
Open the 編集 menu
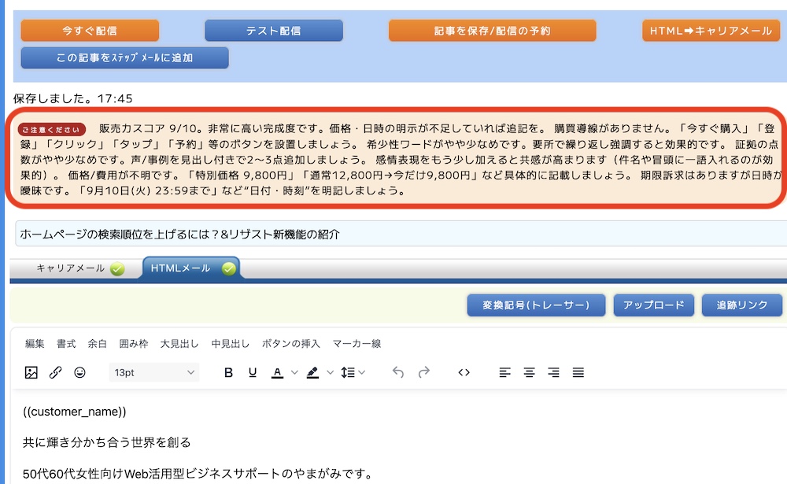[35, 344]
